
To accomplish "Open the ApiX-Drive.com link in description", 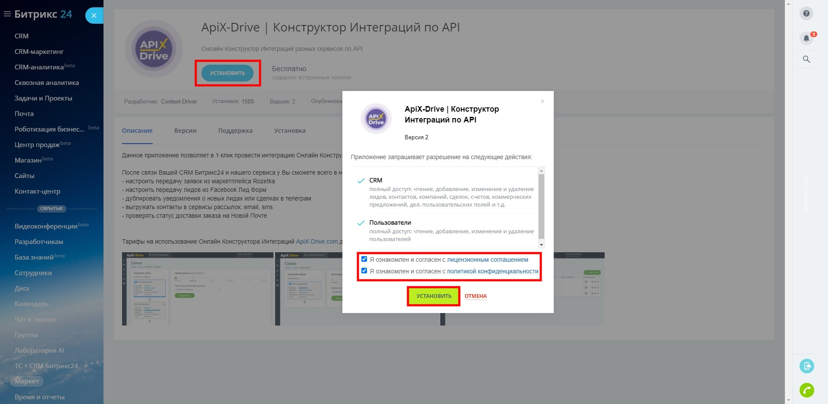I will tap(317, 241).
